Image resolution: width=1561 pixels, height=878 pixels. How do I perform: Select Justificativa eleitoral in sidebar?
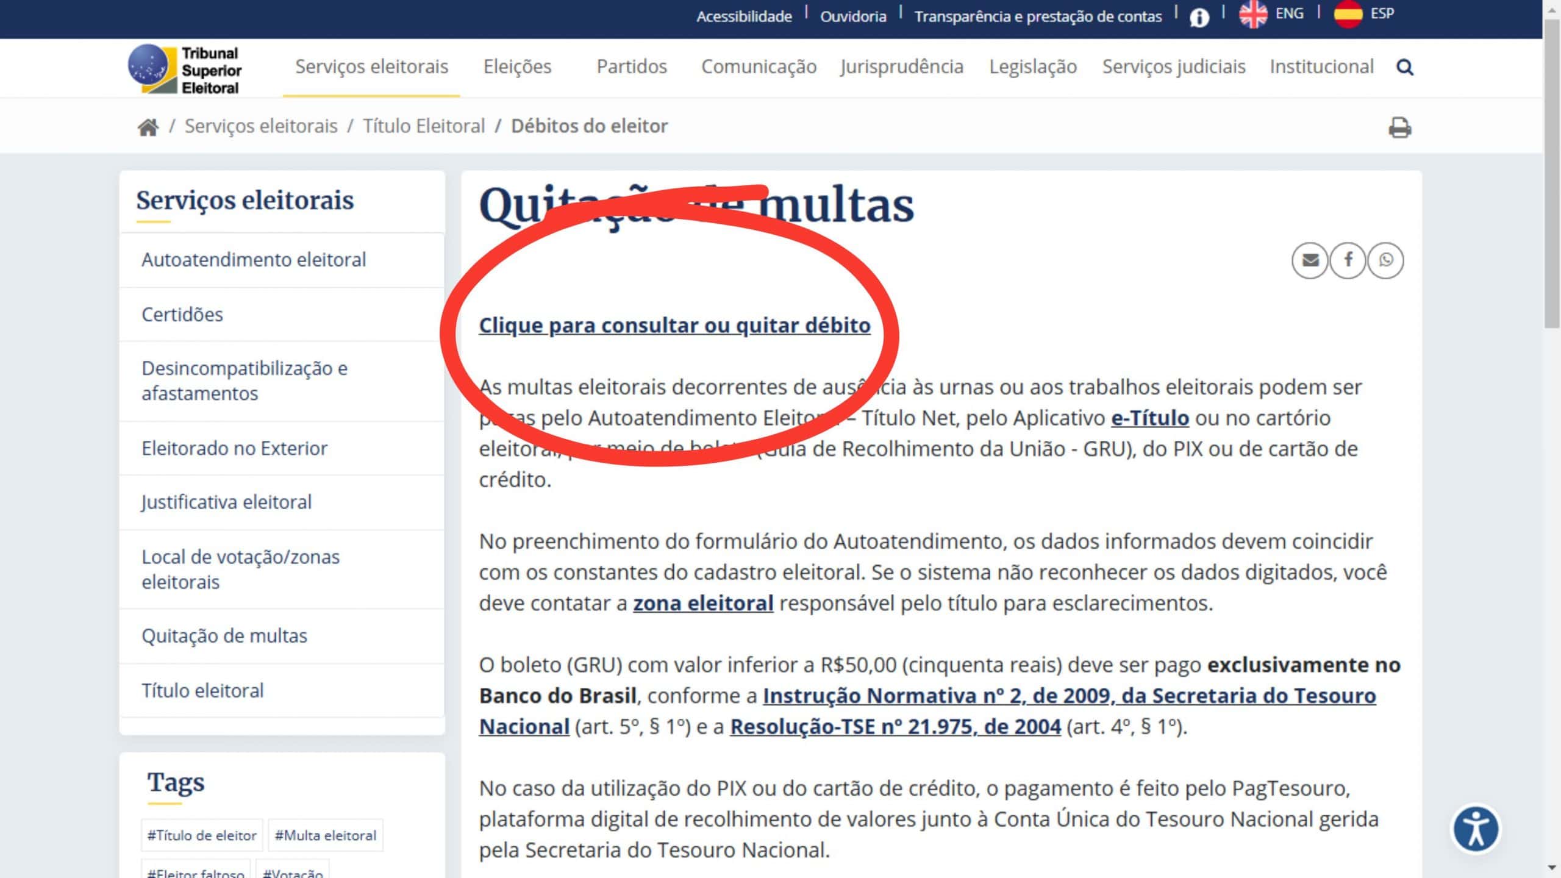pyautogui.click(x=226, y=502)
